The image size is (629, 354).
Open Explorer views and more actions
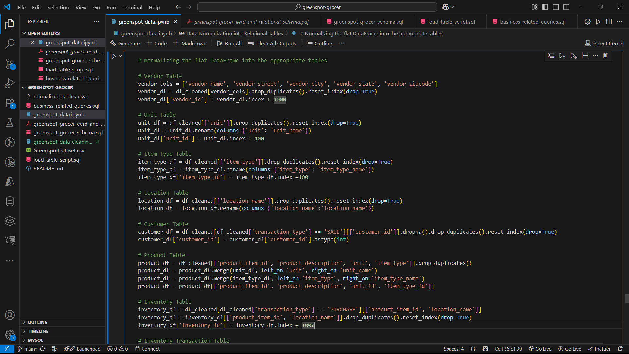tap(96, 22)
